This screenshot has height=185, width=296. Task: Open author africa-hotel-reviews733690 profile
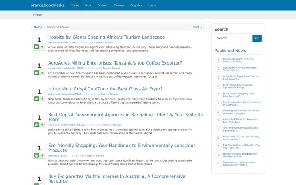point(62,42)
